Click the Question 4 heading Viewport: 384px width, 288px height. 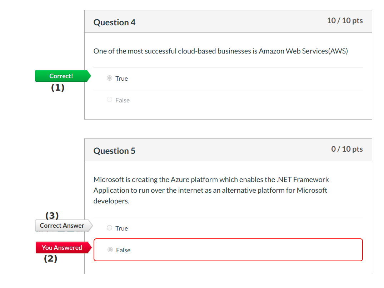point(114,22)
